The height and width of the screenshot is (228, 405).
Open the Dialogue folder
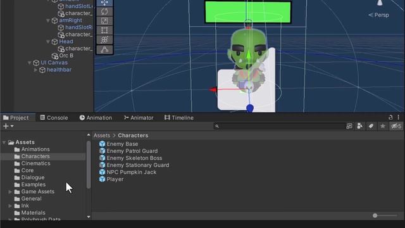coord(33,177)
